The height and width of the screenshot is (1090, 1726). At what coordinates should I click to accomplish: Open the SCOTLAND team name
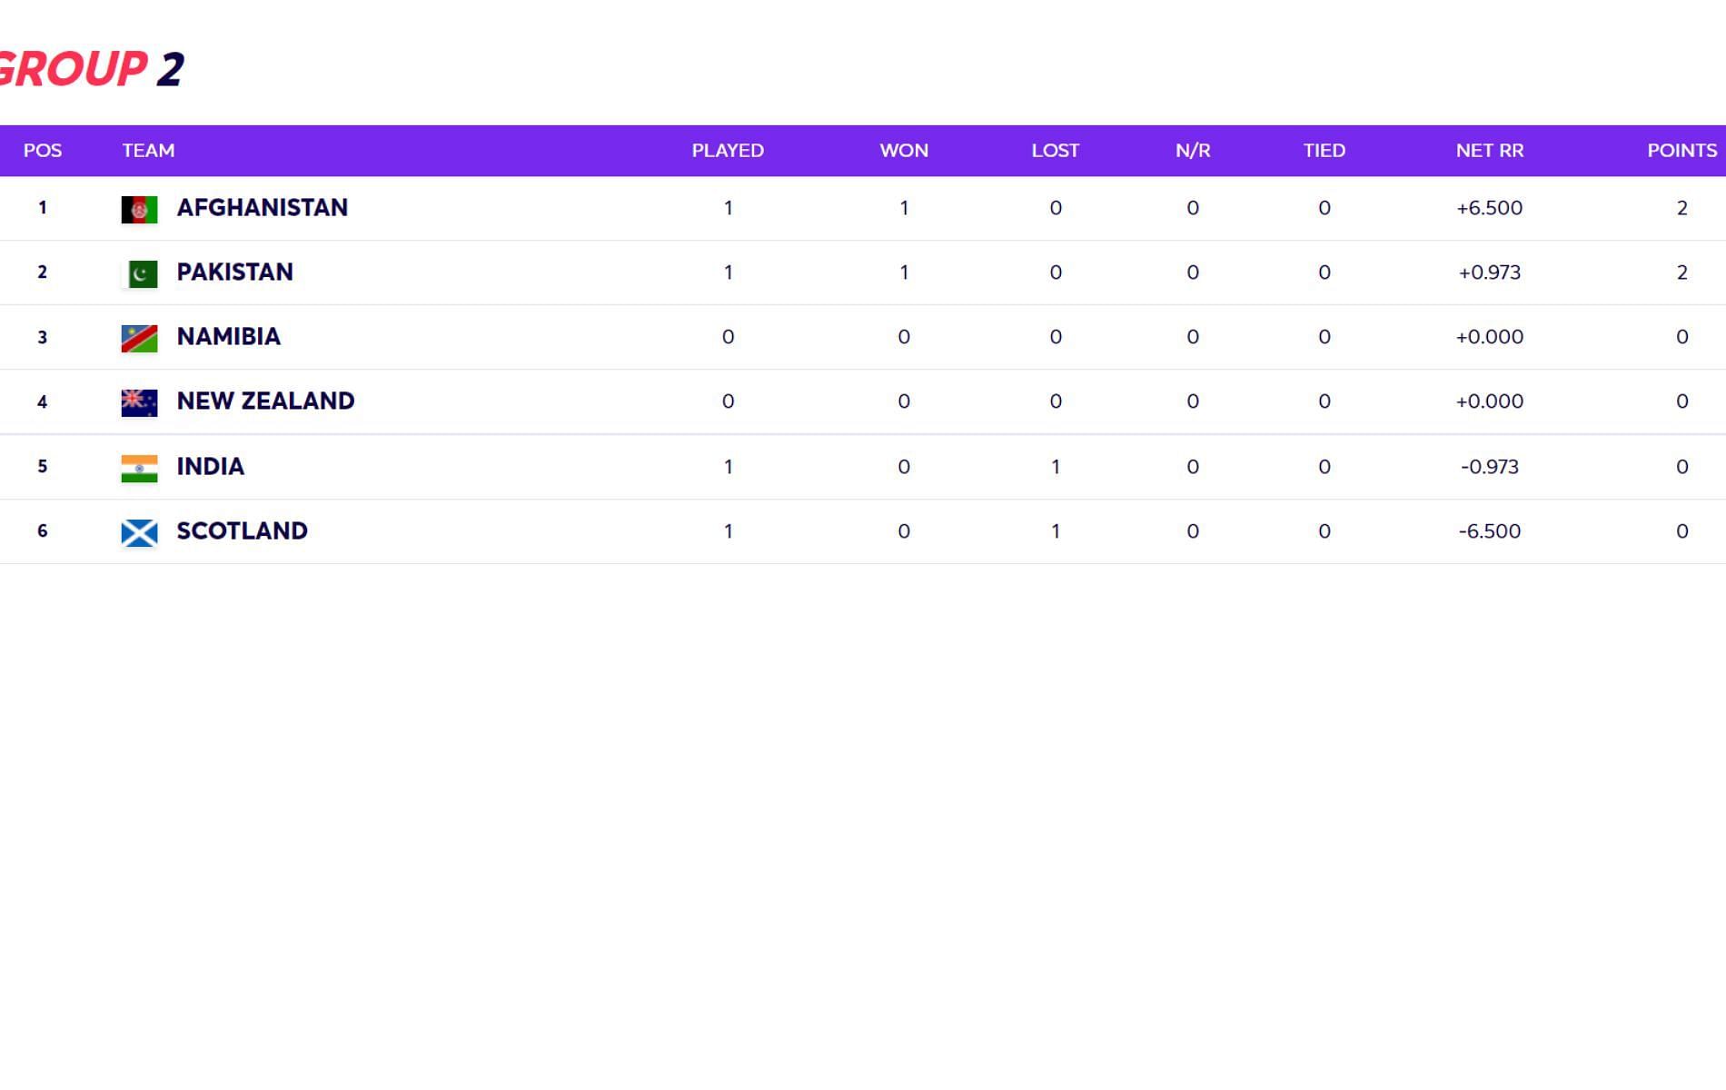(242, 531)
